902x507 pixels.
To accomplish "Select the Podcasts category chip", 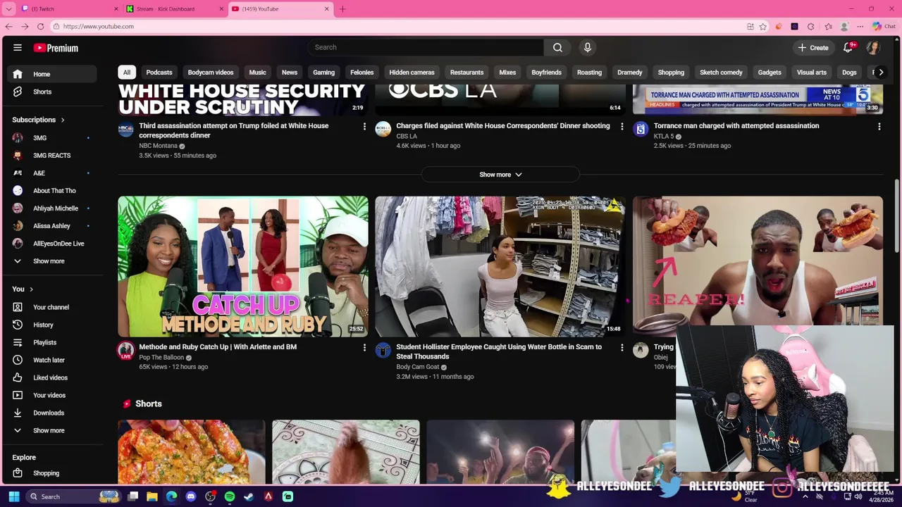I will [x=159, y=73].
